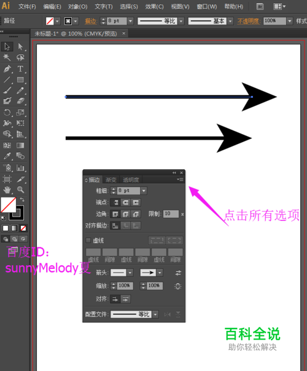This screenshot has height=371, width=307.
Task: Select the Mesh tool
Action: click(x=7, y=145)
